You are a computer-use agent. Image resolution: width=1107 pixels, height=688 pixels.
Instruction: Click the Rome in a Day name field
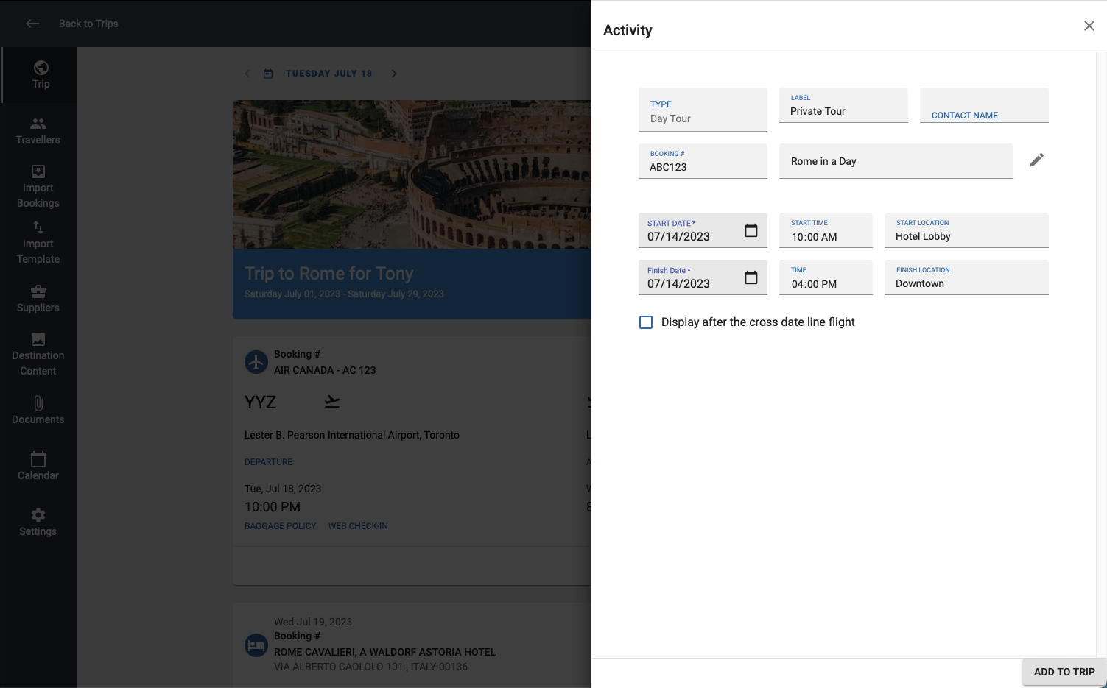[896, 161]
